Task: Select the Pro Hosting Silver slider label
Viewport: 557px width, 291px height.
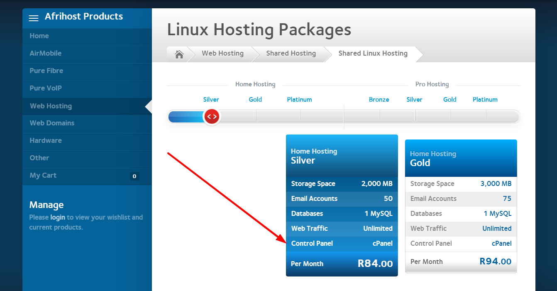Action: (x=414, y=100)
